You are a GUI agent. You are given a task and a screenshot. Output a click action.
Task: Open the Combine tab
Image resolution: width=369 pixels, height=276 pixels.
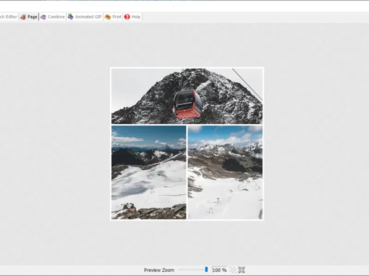point(53,17)
